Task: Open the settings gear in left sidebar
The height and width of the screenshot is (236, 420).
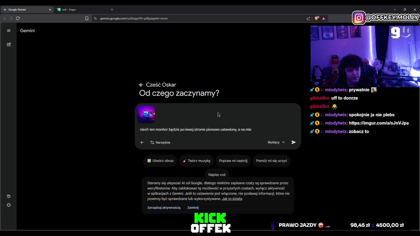Action: [9, 205]
